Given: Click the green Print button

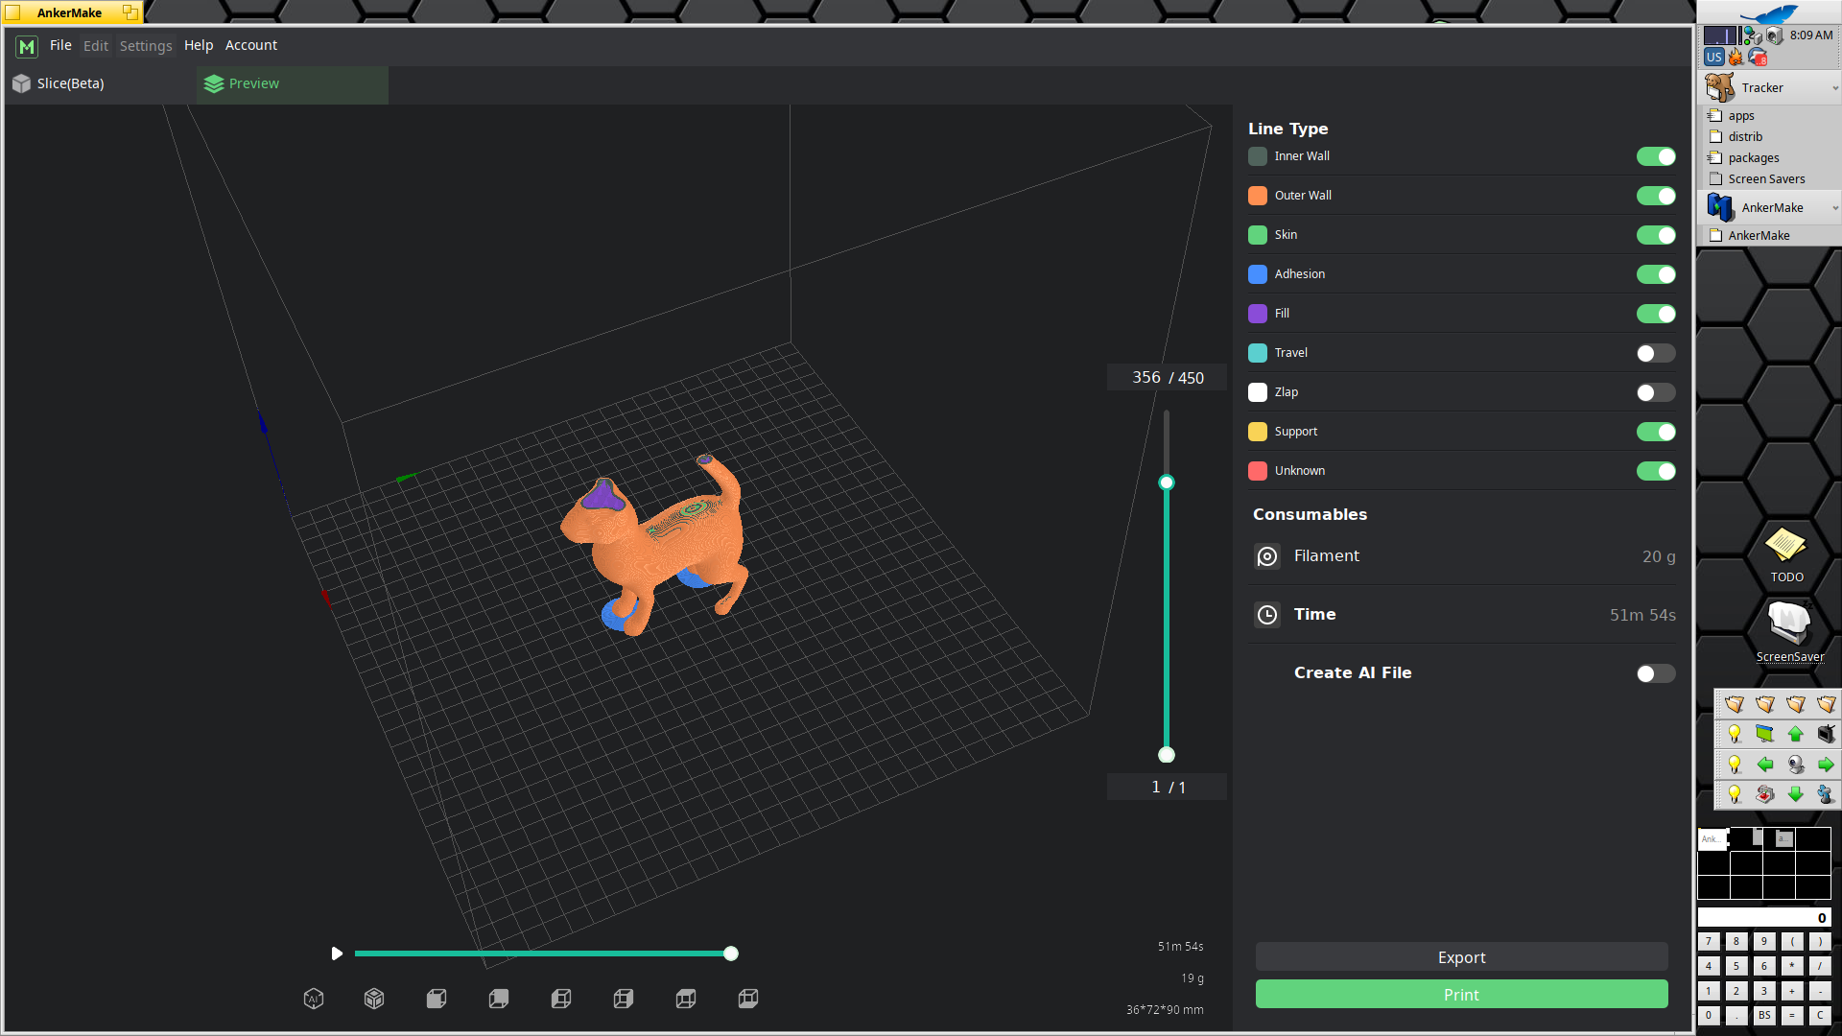Looking at the screenshot, I should (1461, 995).
